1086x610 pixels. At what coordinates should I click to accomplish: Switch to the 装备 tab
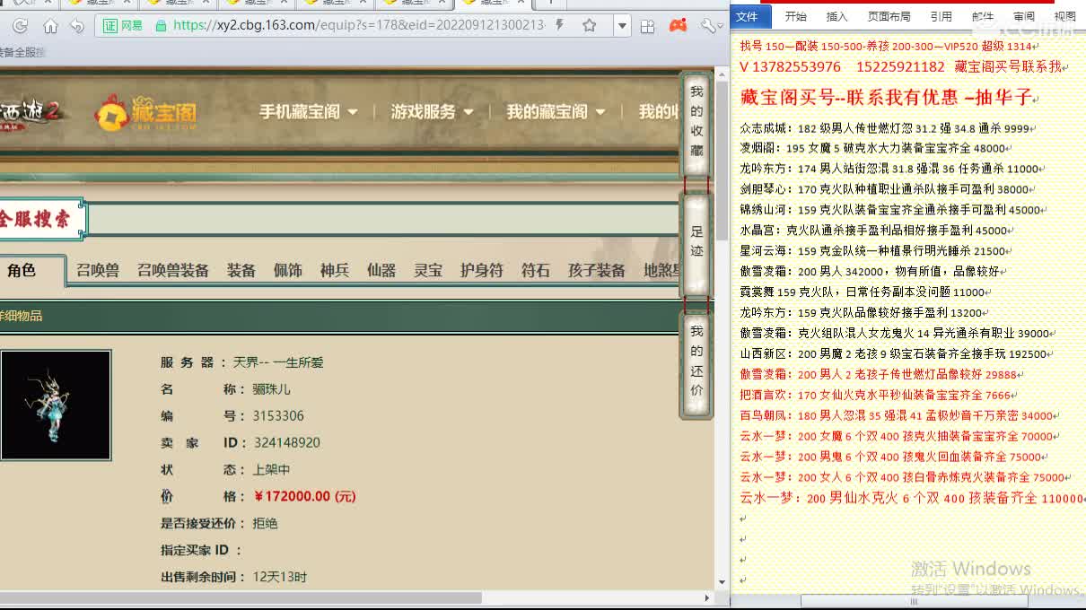[x=241, y=270]
